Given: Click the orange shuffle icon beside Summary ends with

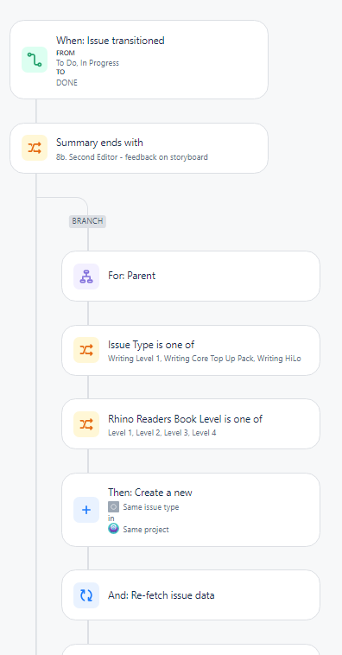Looking at the screenshot, I should pos(35,148).
